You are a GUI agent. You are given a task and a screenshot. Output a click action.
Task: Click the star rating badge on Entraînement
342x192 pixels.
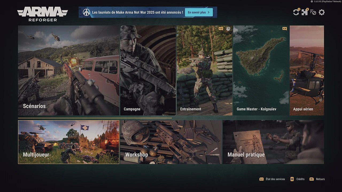(x=221, y=29)
